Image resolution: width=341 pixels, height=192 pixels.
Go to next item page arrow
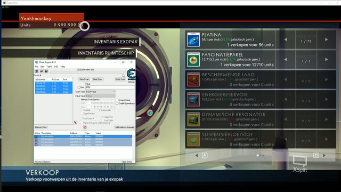point(324,155)
